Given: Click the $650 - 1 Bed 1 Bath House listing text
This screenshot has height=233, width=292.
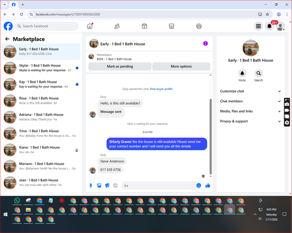Looking at the screenshot, I should (x=114, y=59).
